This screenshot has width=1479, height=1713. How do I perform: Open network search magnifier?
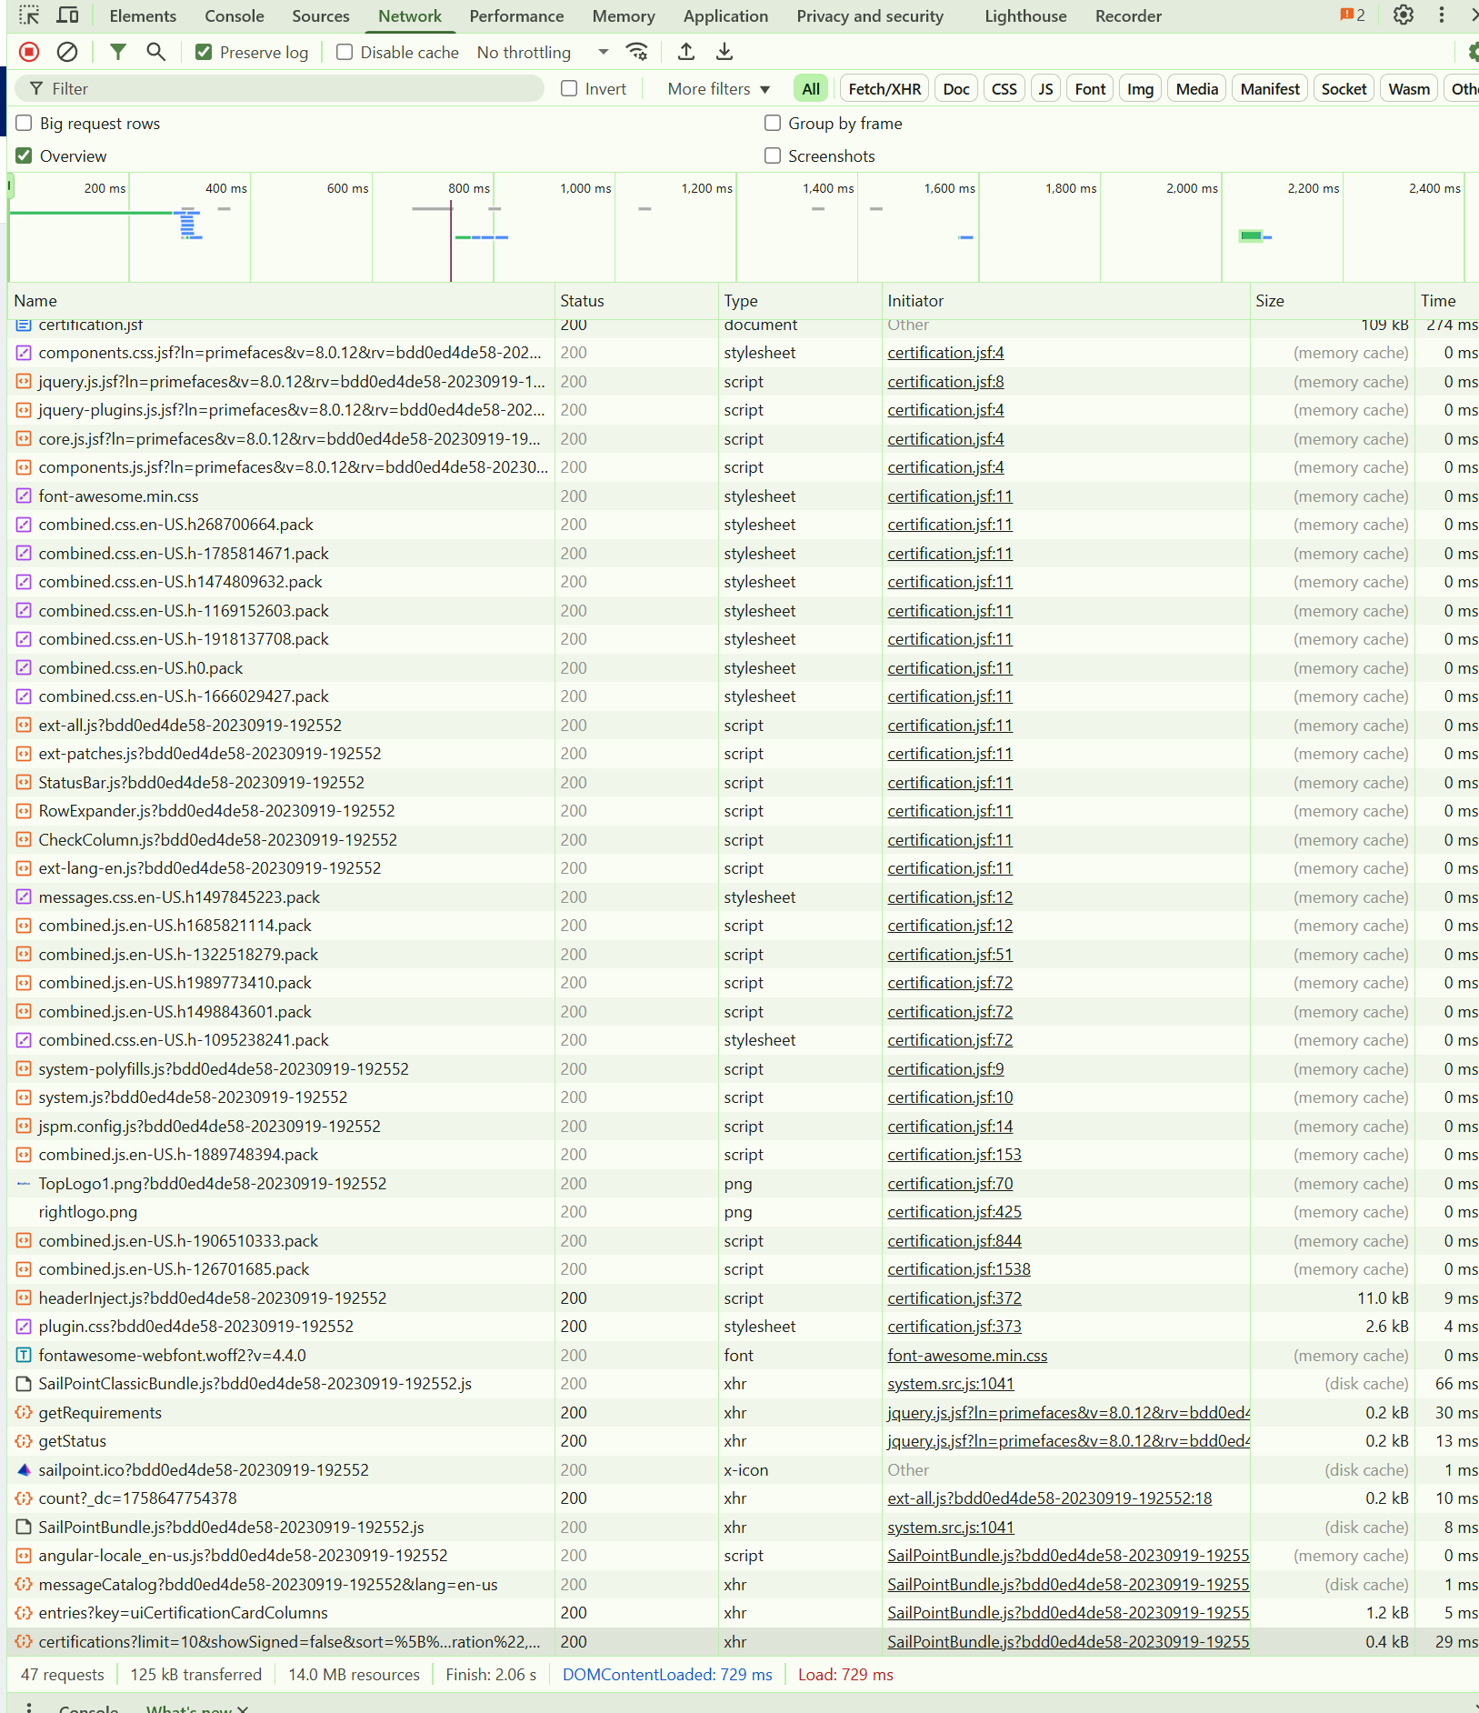[156, 52]
